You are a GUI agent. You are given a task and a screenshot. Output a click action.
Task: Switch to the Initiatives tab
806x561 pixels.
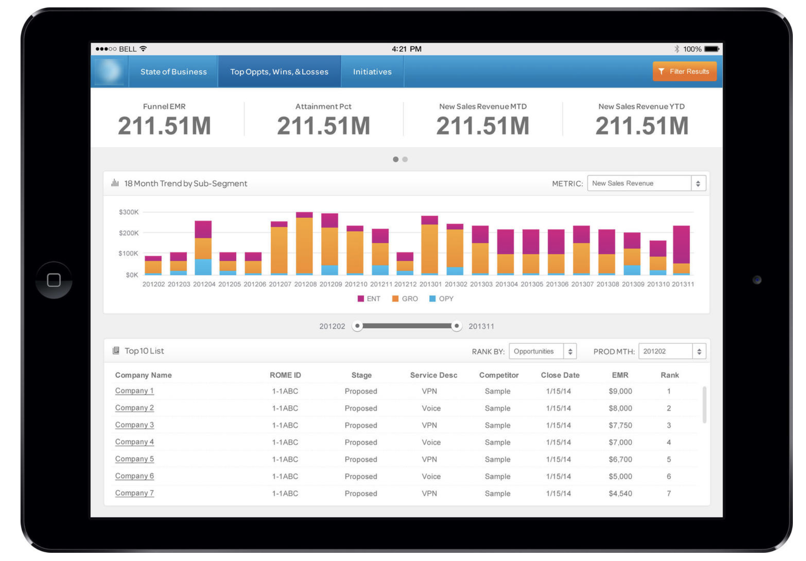click(x=372, y=71)
